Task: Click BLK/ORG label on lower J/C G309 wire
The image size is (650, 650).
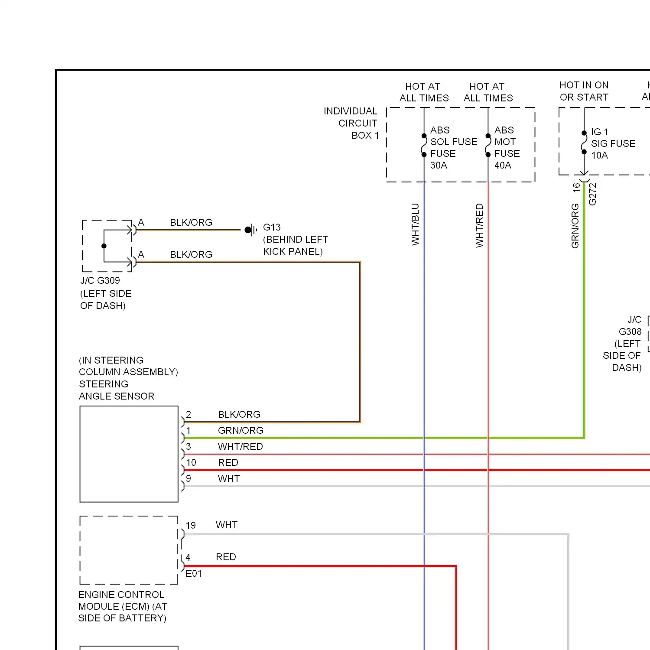Action: click(191, 255)
